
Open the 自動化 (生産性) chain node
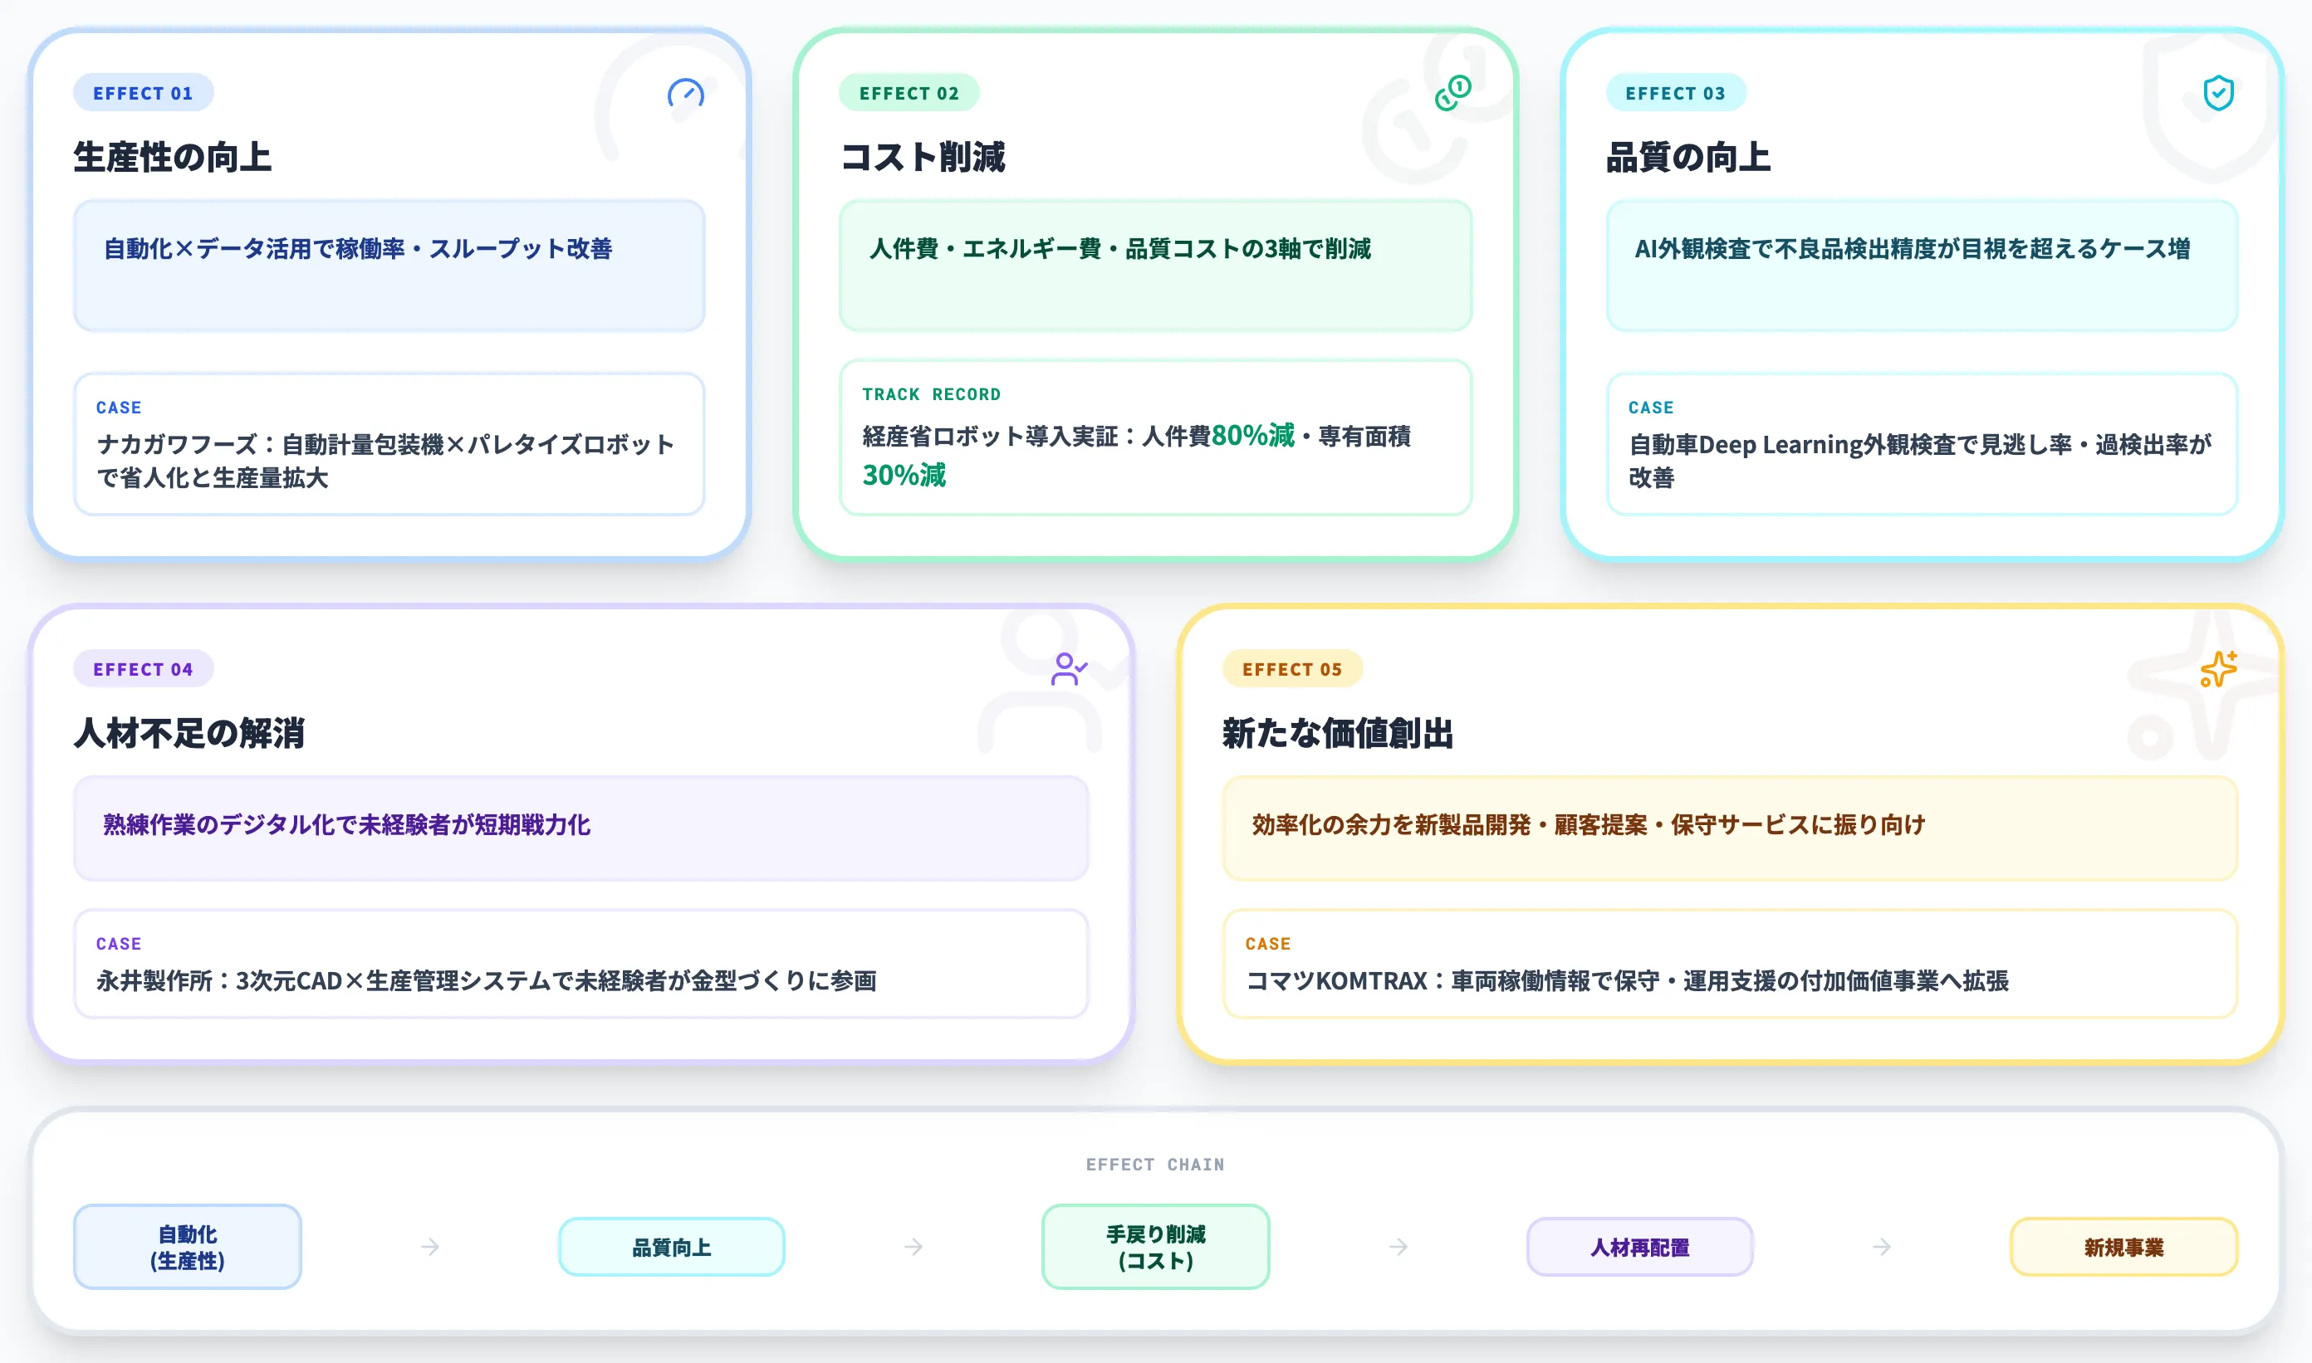(x=187, y=1246)
